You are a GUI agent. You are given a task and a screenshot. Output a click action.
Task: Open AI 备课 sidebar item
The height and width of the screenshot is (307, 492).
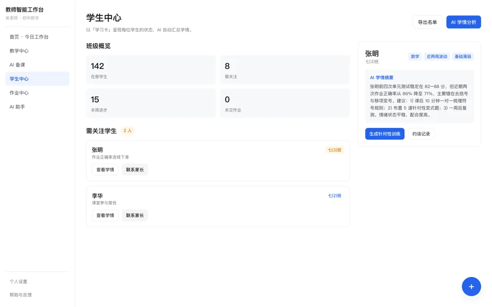coord(37,65)
